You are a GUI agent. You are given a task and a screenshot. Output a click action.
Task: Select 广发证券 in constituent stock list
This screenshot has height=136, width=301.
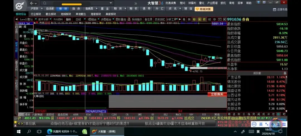tap(234, 77)
